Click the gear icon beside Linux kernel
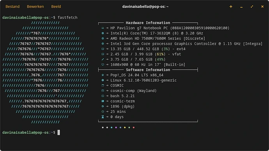269x151 pixels. click(x=103, y=80)
